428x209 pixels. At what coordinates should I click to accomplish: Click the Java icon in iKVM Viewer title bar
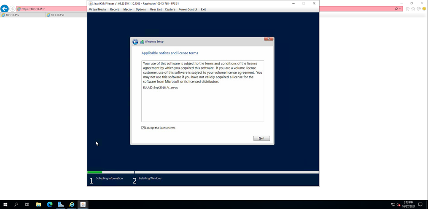[91, 3]
